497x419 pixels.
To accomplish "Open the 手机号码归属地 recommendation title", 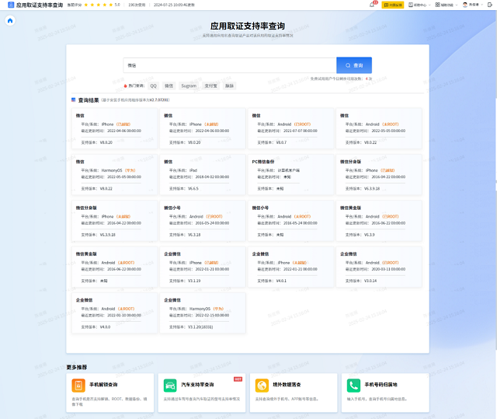I will click(x=381, y=385).
